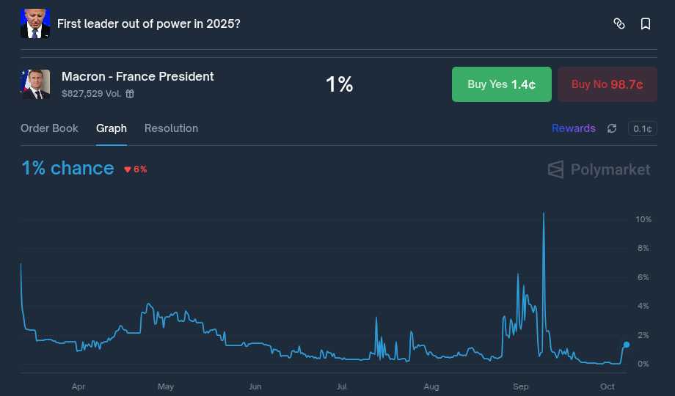The height and width of the screenshot is (396, 675).
Task: Open the Resolution tab
Action: (x=171, y=128)
